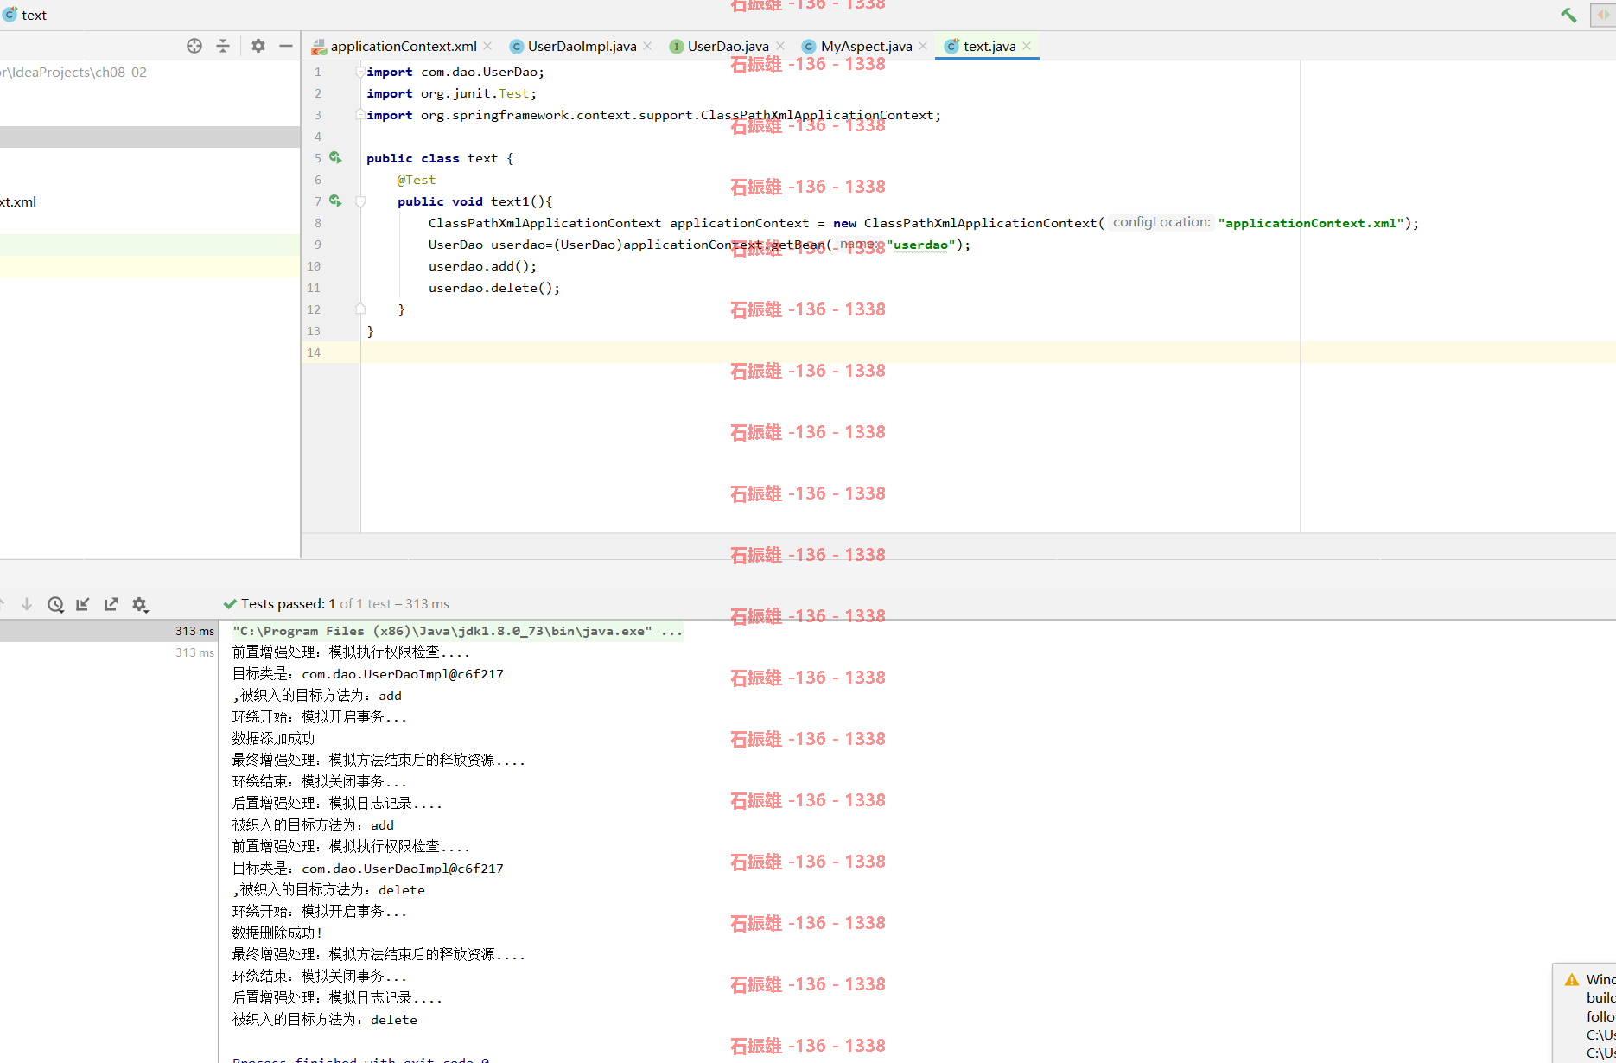Go to next failed test arrow
This screenshot has height=1063, width=1616.
[x=27, y=604]
